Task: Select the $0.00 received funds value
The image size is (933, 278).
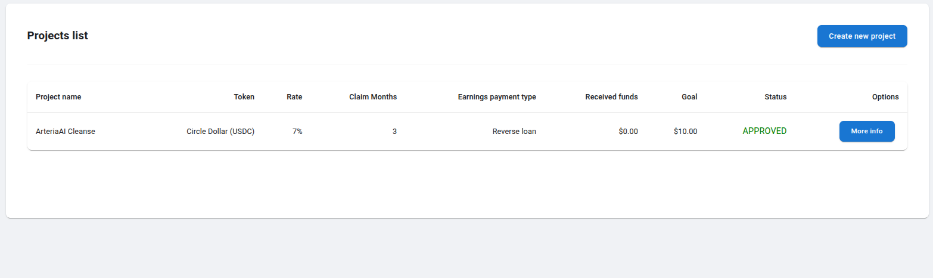Action: pos(628,132)
